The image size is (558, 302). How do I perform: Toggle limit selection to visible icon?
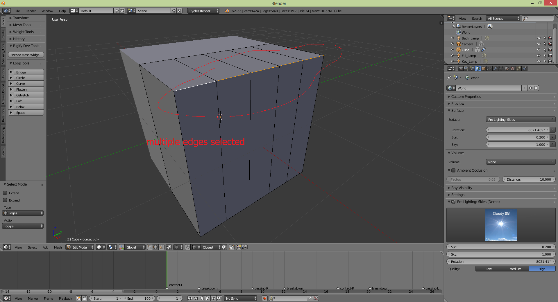pos(169,247)
